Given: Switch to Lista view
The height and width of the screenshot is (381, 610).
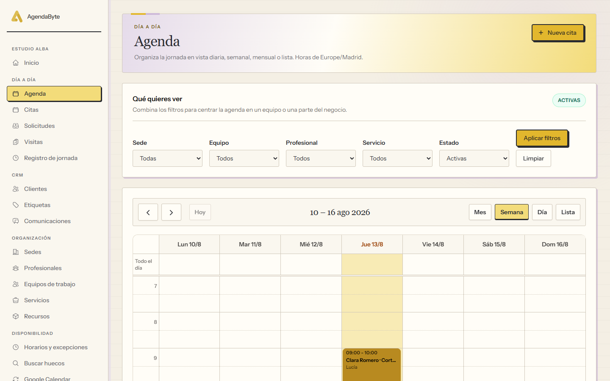Looking at the screenshot, I should [568, 212].
